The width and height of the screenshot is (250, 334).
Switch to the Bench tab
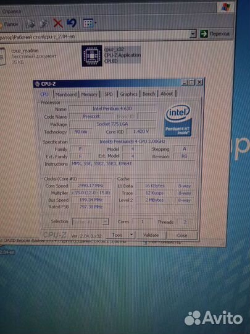(x=149, y=94)
